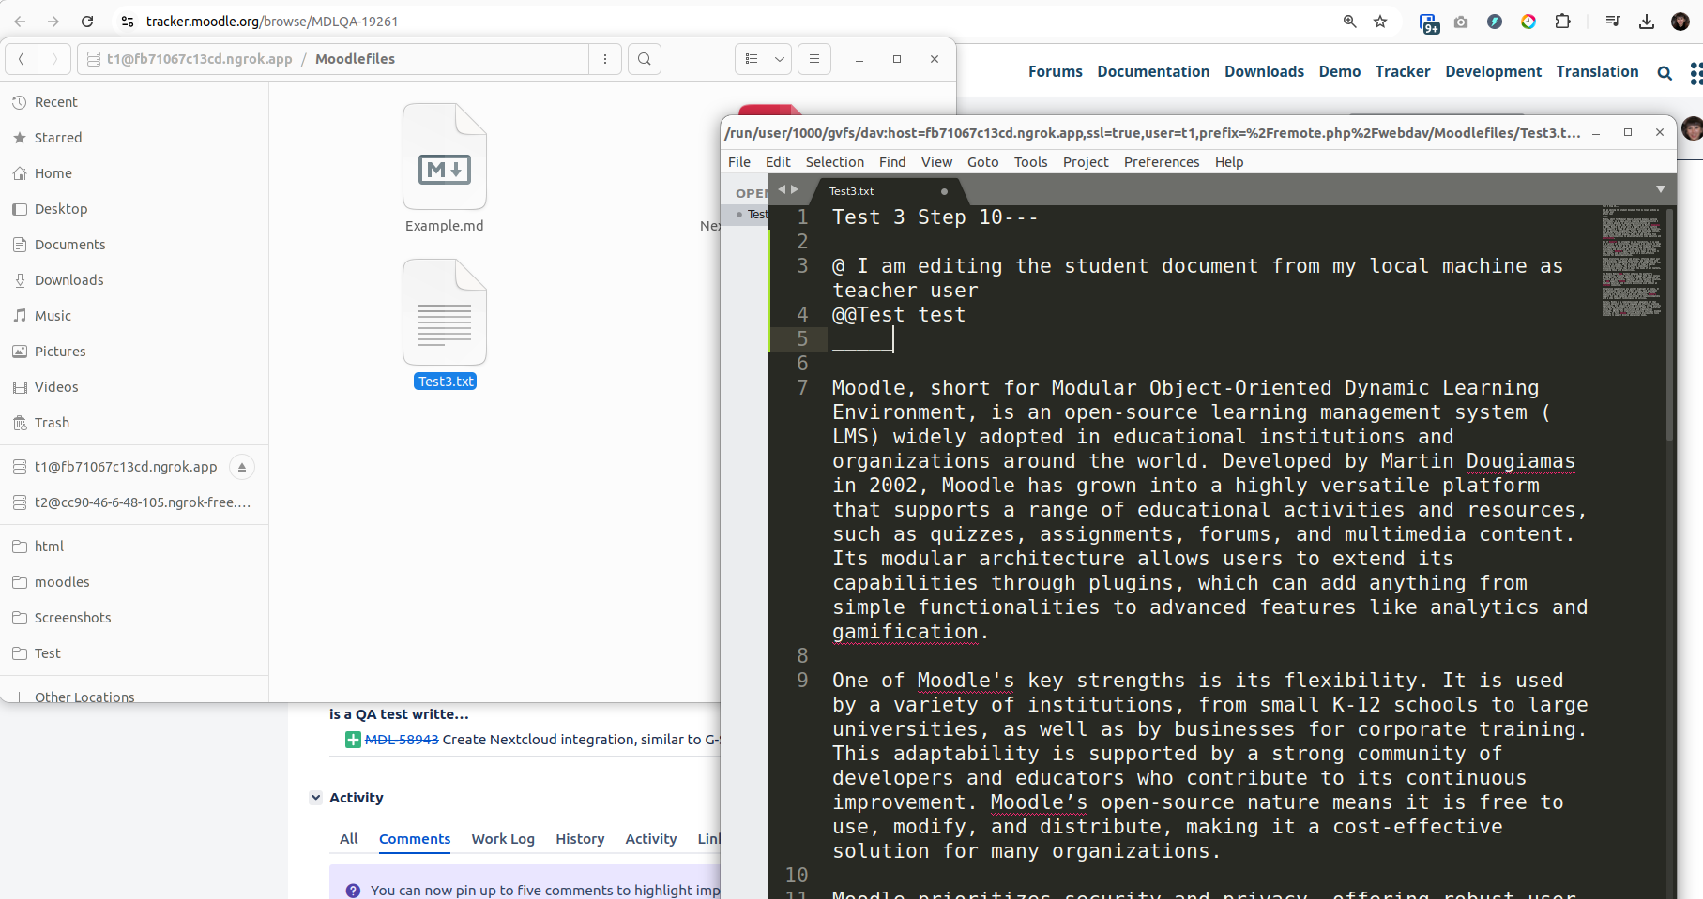
Task: Switch Files to list view
Action: point(751,59)
